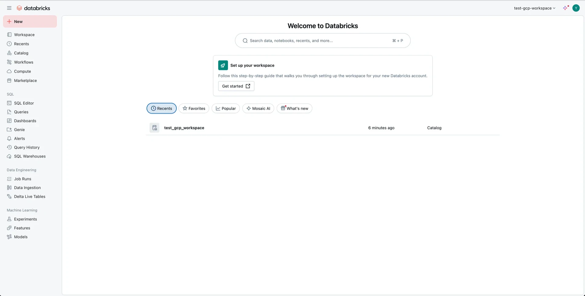Screen dimensions: 585x296
Task: Switch to the Favorites tab
Action: tap(194, 108)
